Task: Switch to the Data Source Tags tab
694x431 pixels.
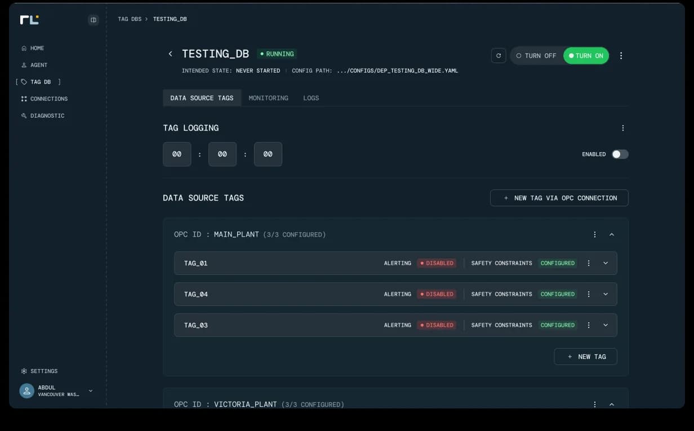Action: coord(202,98)
